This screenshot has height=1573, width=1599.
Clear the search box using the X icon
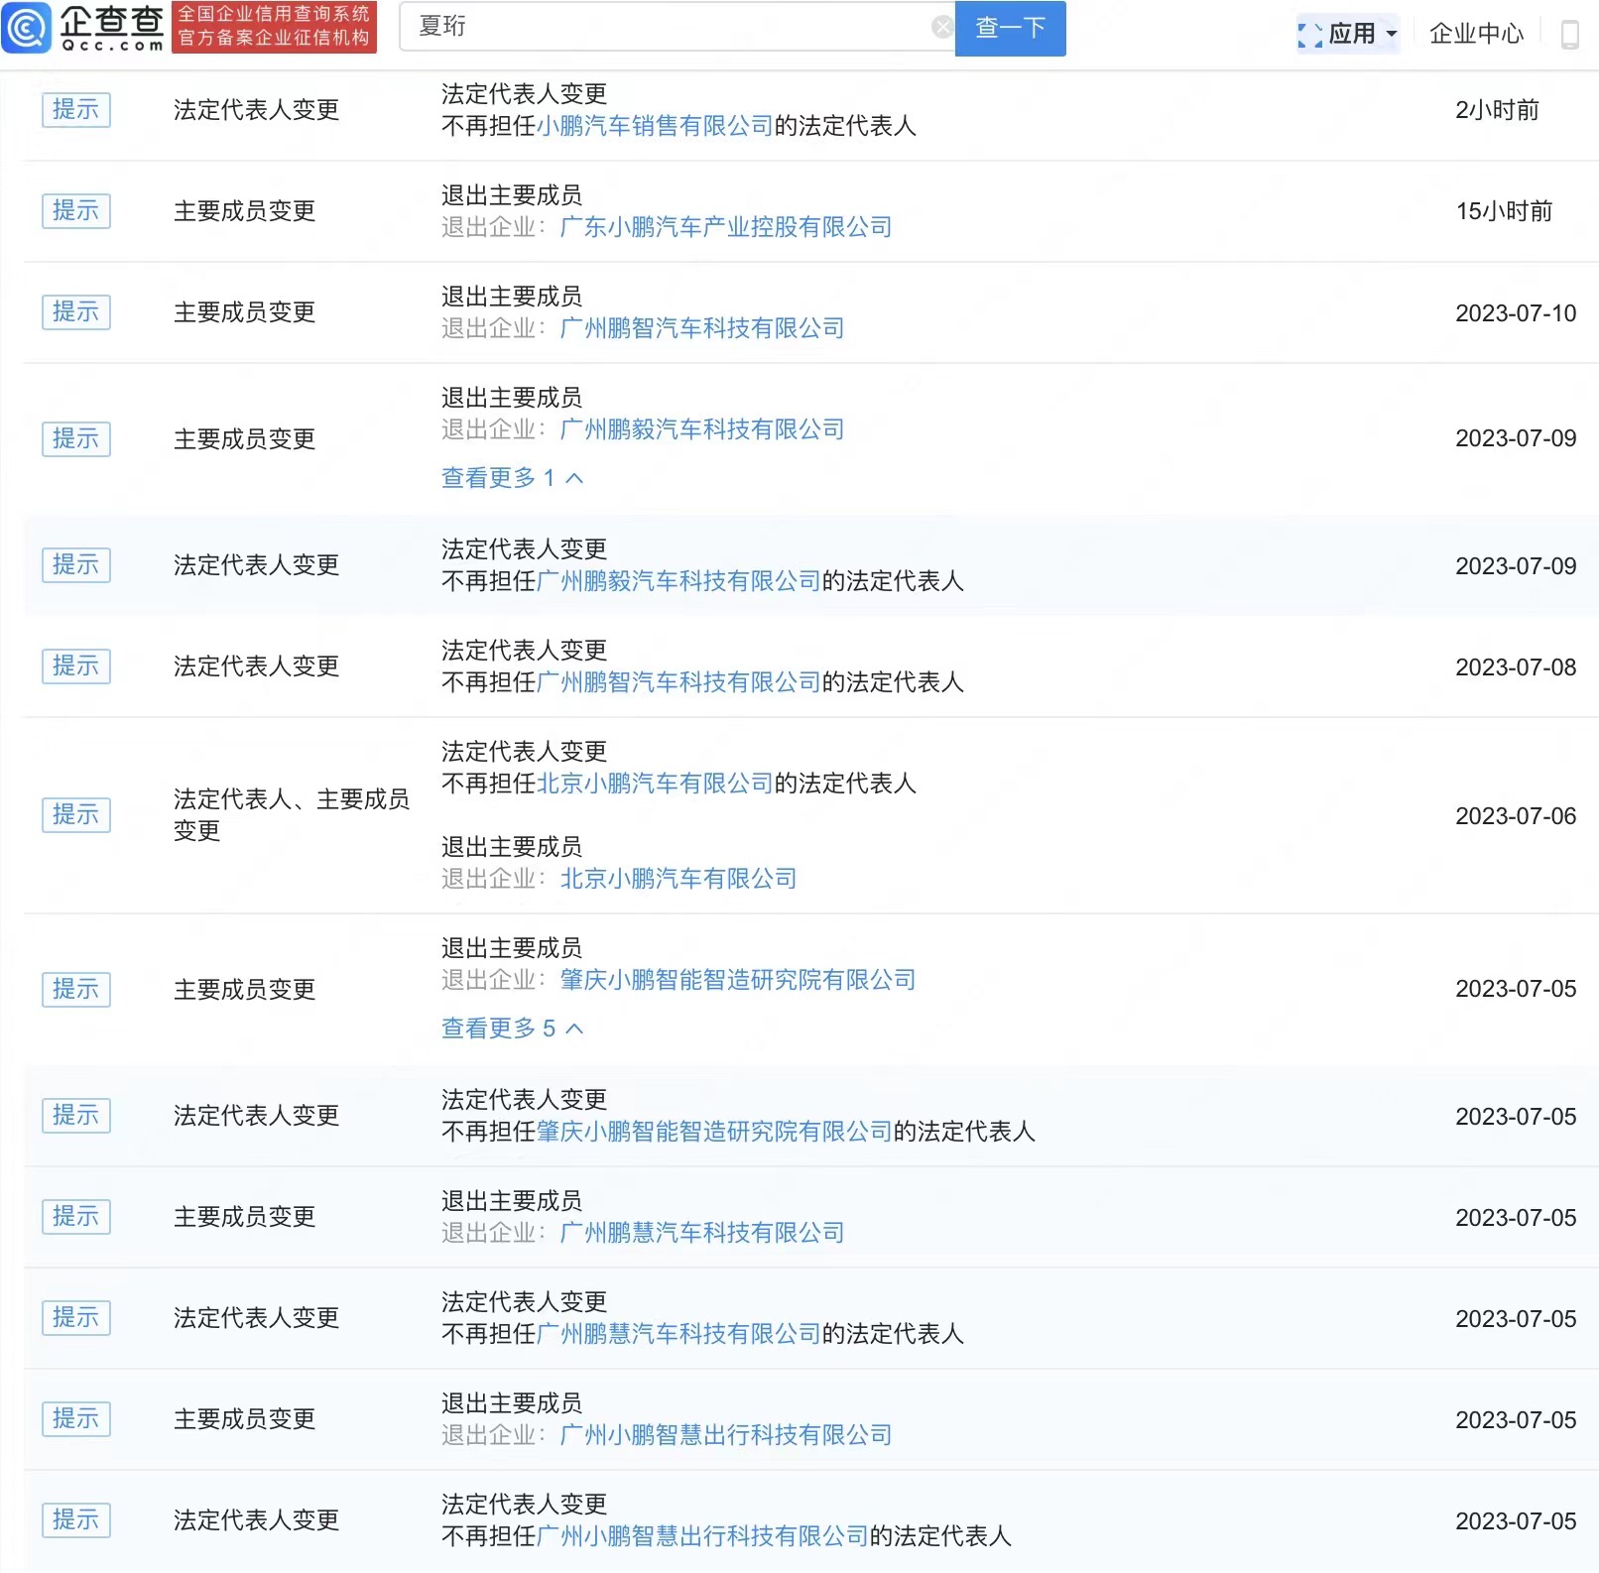coord(941,28)
